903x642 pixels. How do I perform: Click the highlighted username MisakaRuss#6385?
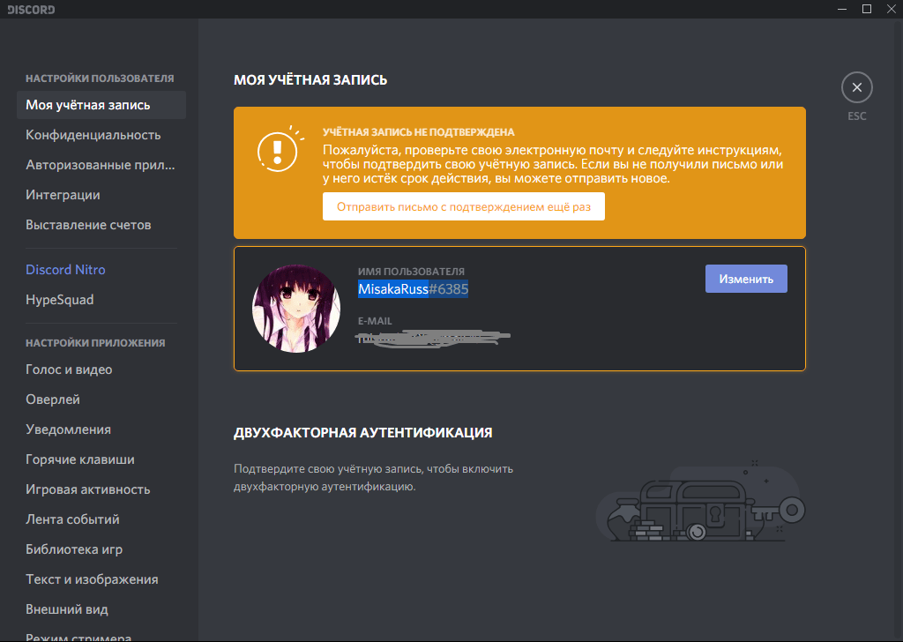coord(413,289)
